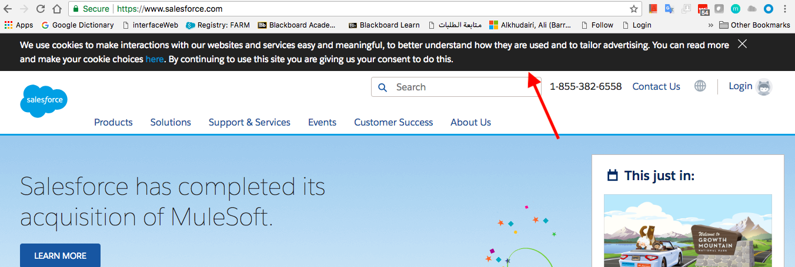Open the globe language selector
Viewport: 795px width, 267px height.
700,86
